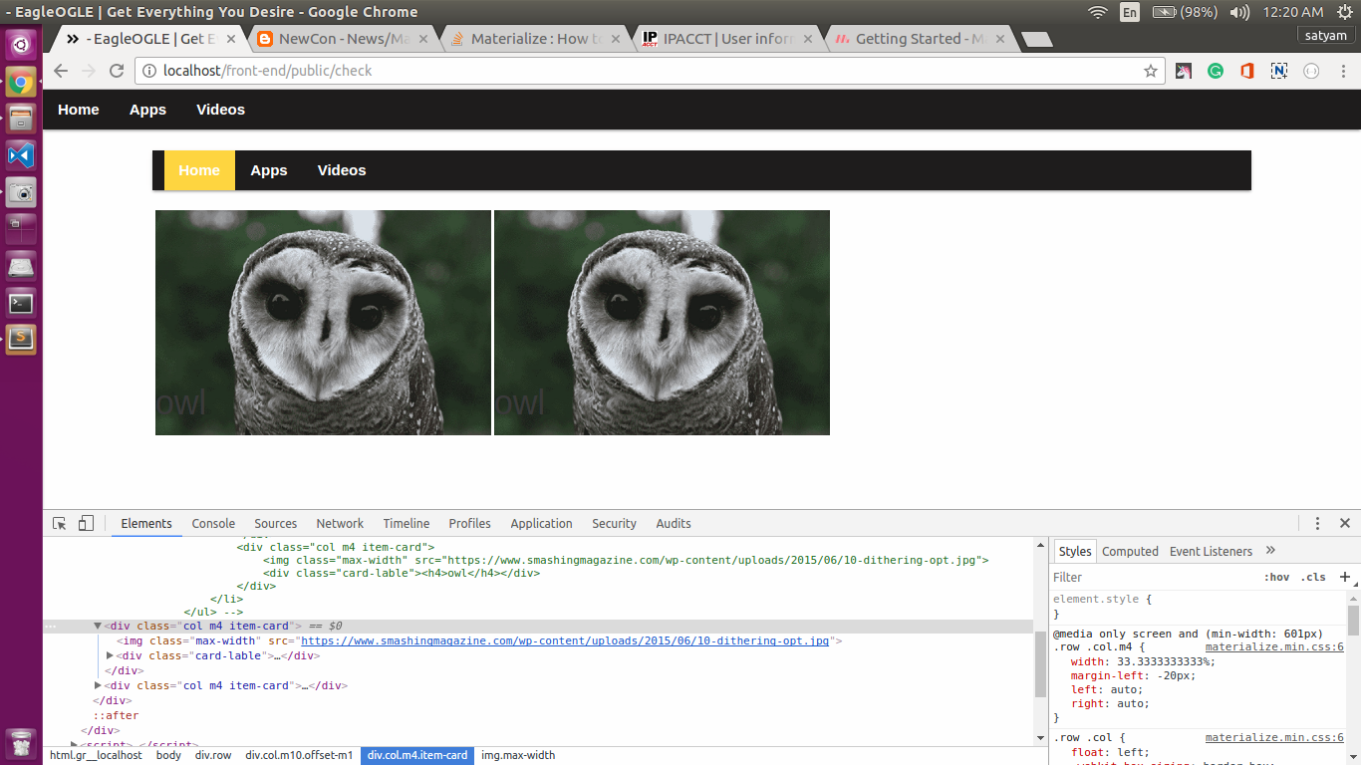Switch to the Sources tab
Image resolution: width=1361 pixels, height=765 pixels.
click(x=275, y=523)
